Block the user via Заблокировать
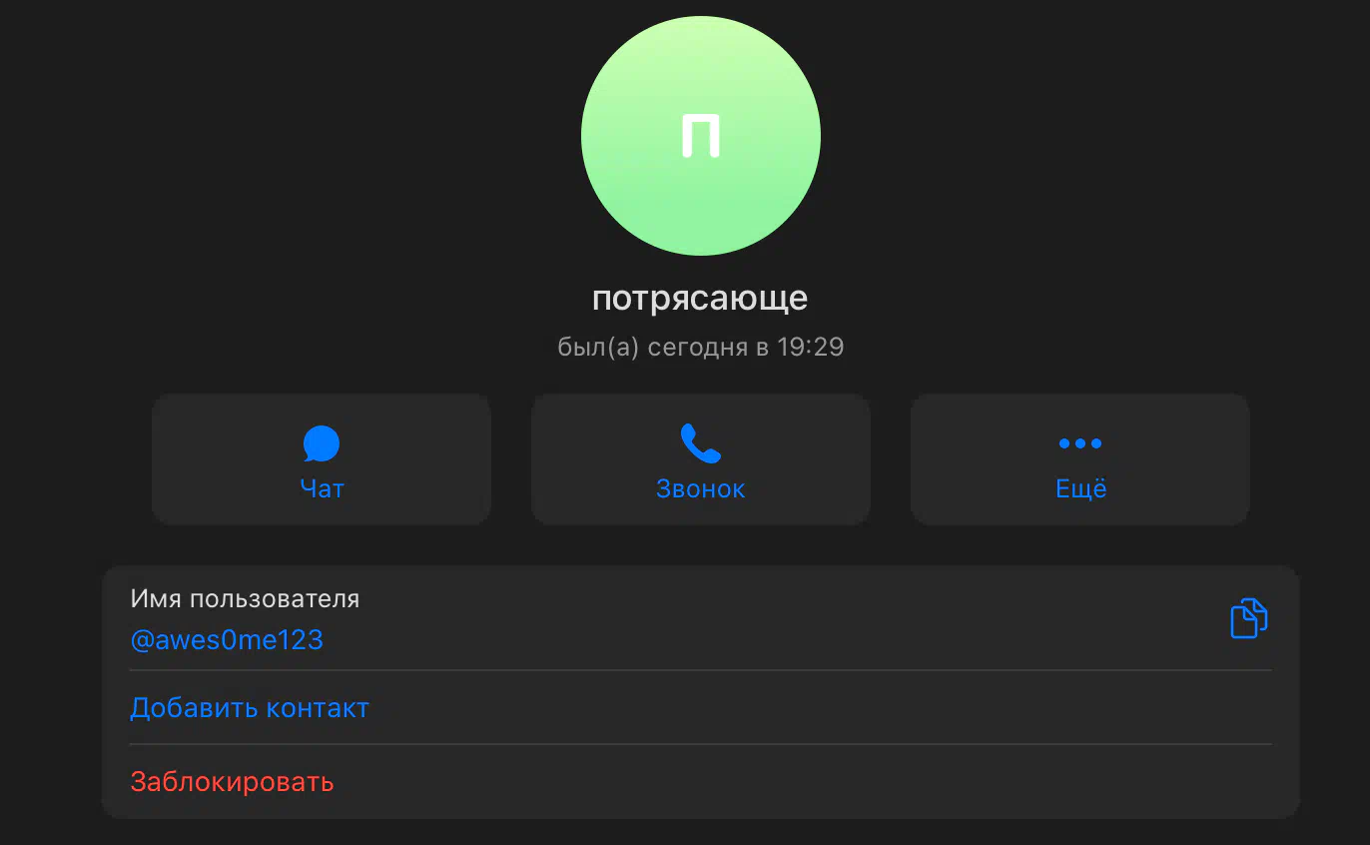Viewport: 1370px width, 845px height. [232, 781]
